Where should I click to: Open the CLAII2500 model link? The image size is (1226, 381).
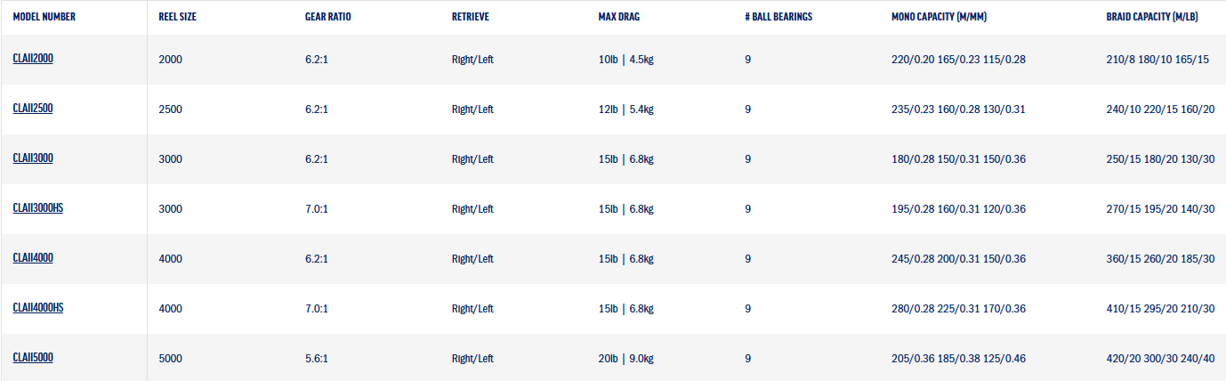click(34, 108)
